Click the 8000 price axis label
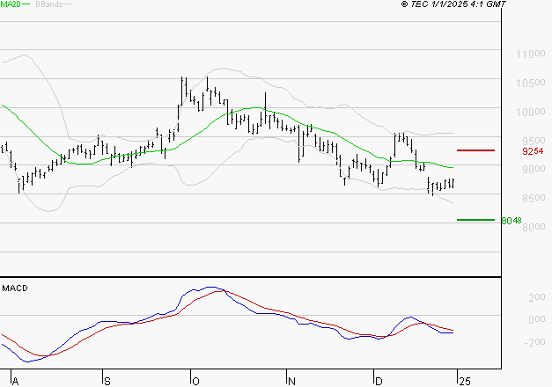 534,227
